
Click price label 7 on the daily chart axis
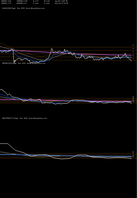point(133,52)
